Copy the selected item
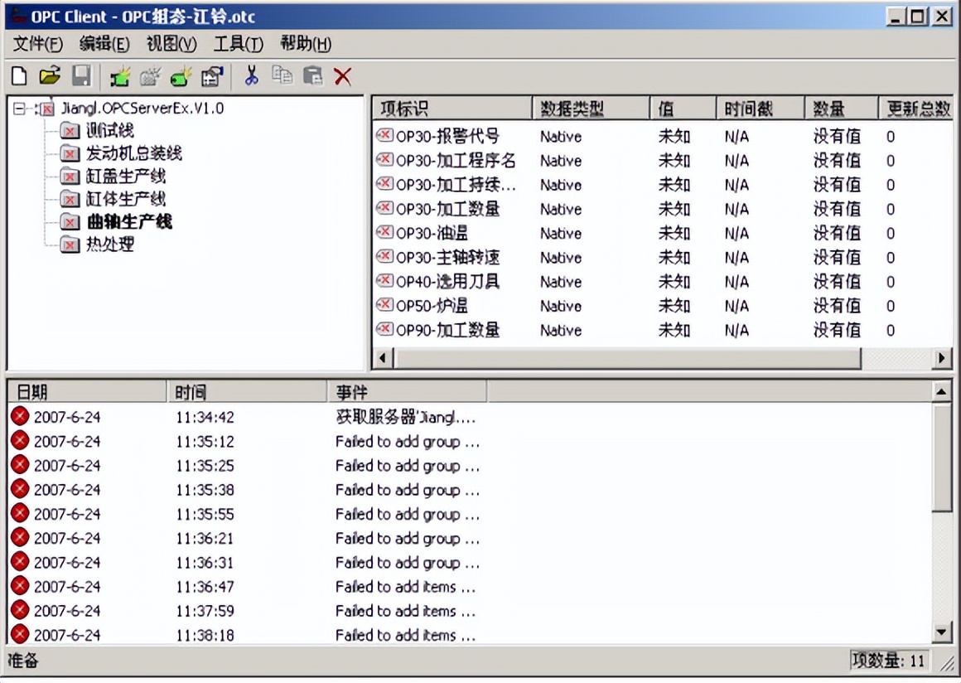 pos(283,75)
